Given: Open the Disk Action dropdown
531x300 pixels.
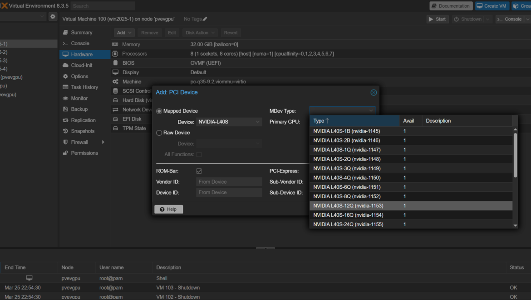Looking at the screenshot, I should tap(200, 33).
